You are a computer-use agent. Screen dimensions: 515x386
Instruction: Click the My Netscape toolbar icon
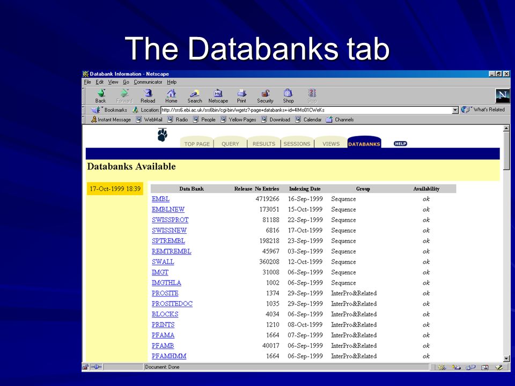point(218,96)
